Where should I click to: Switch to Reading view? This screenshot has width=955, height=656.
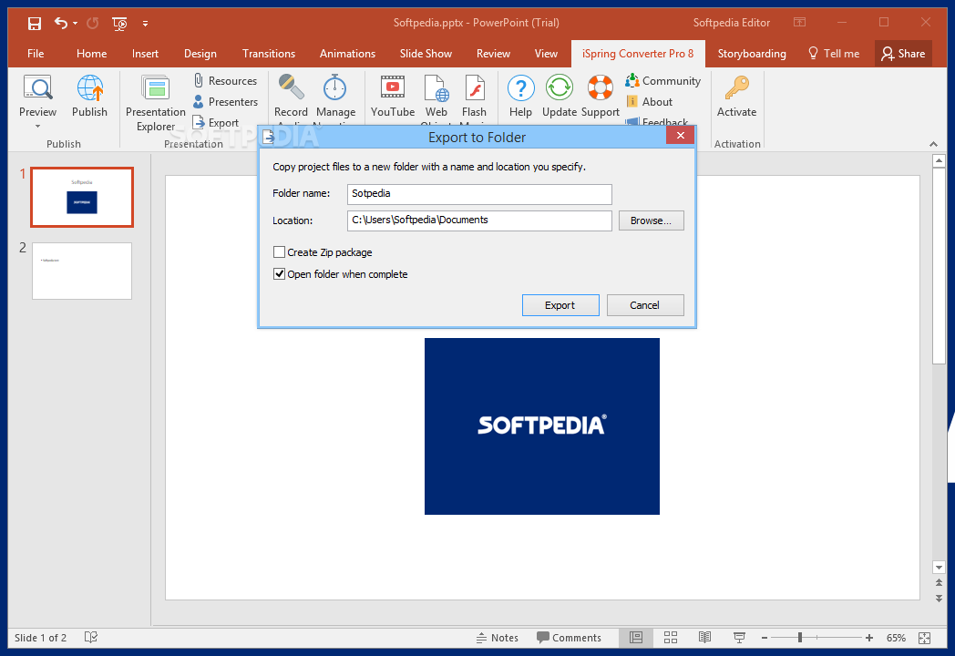(x=704, y=638)
